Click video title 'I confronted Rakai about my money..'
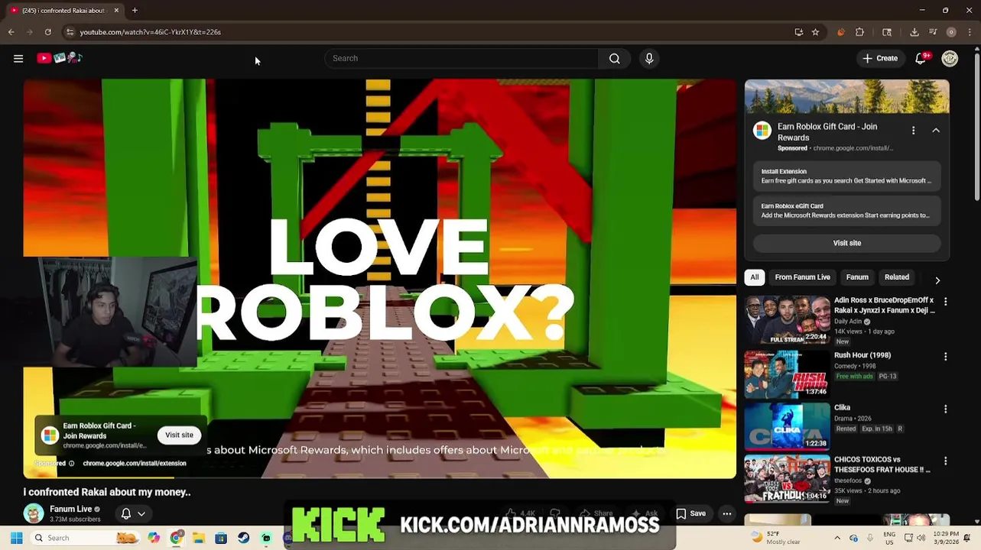 [107, 492]
